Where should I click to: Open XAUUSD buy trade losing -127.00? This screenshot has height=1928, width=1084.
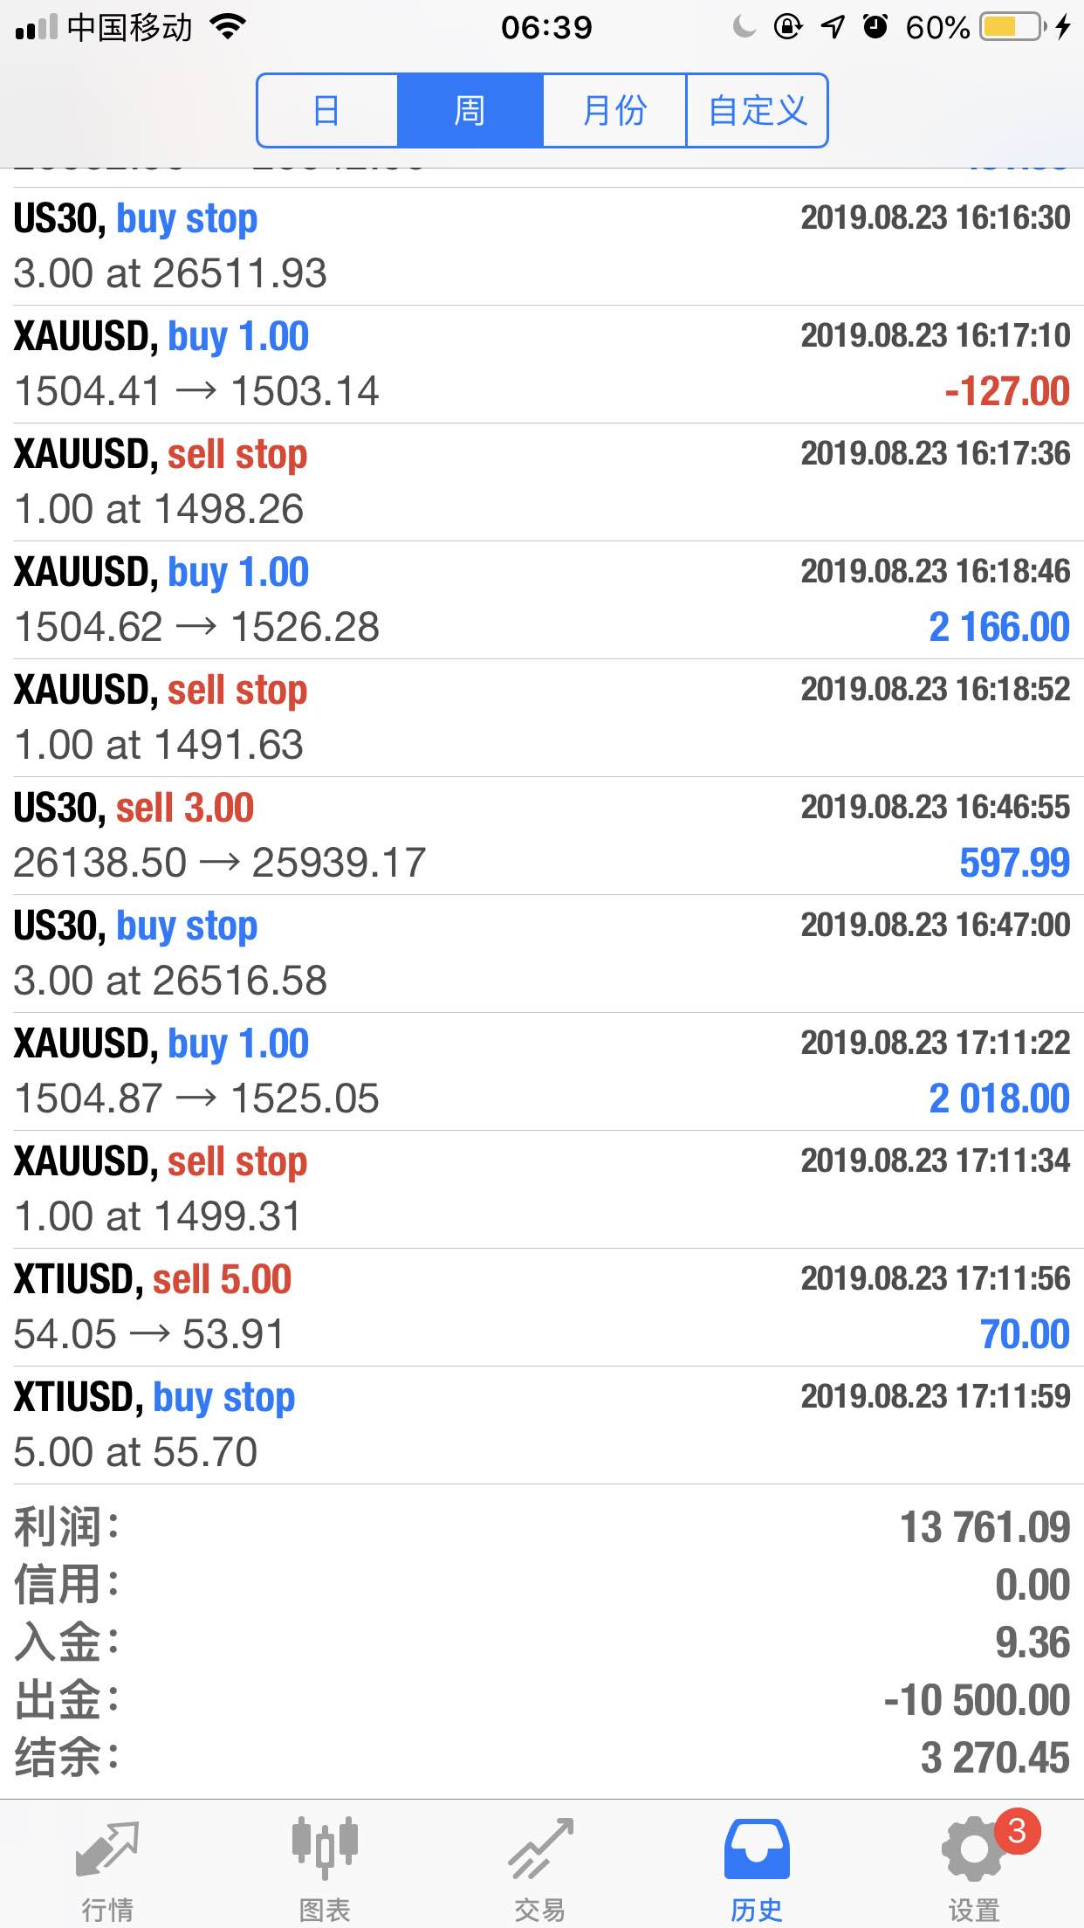tap(542, 364)
